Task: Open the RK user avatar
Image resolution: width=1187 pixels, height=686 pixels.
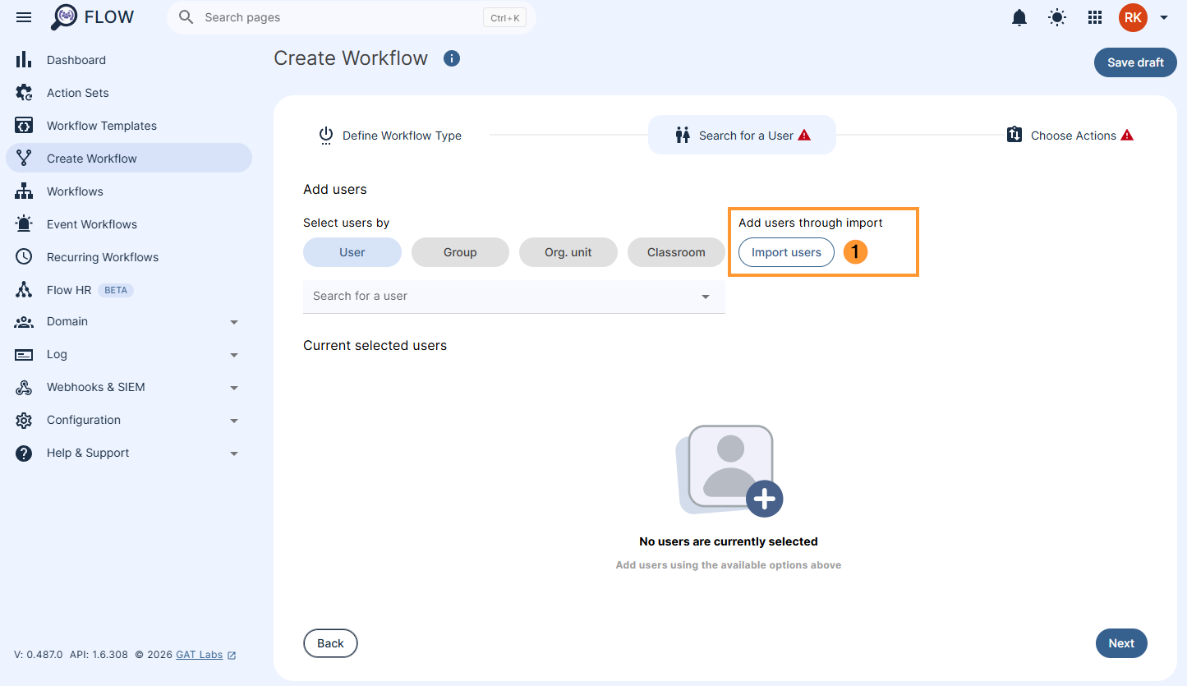Action: 1133,17
